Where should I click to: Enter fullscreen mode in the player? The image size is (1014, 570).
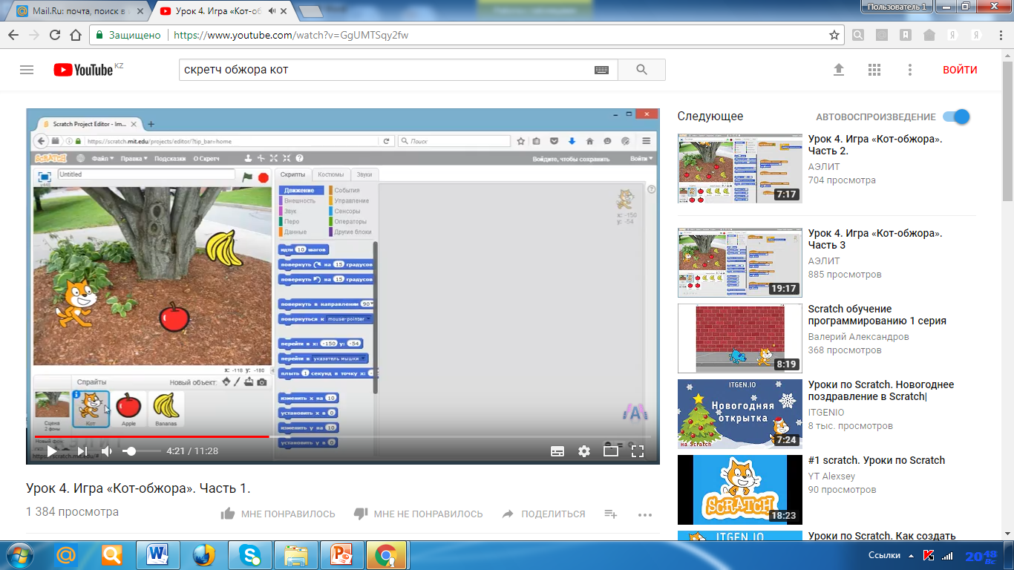click(637, 451)
